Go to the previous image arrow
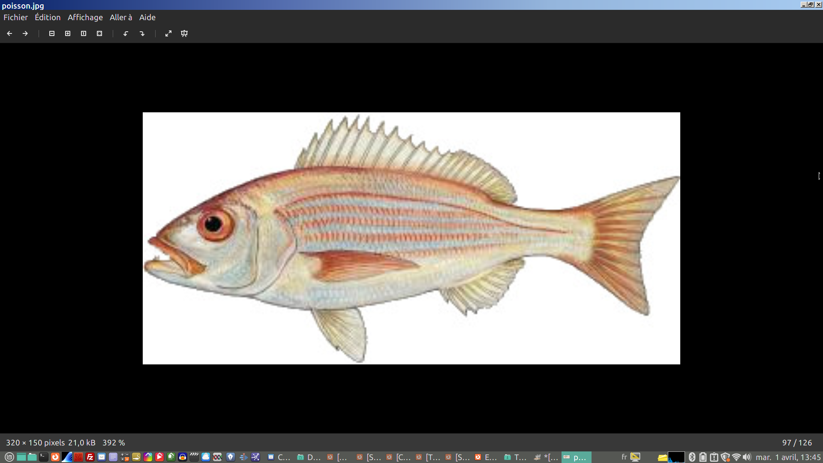The image size is (823, 463). point(9,33)
